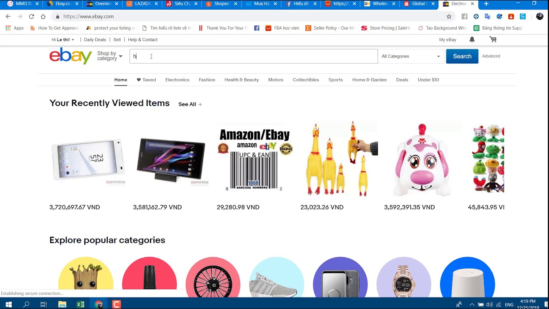Screen dimensions: 549x309
Task: Bookmark this page with the star
Action: 449,16
